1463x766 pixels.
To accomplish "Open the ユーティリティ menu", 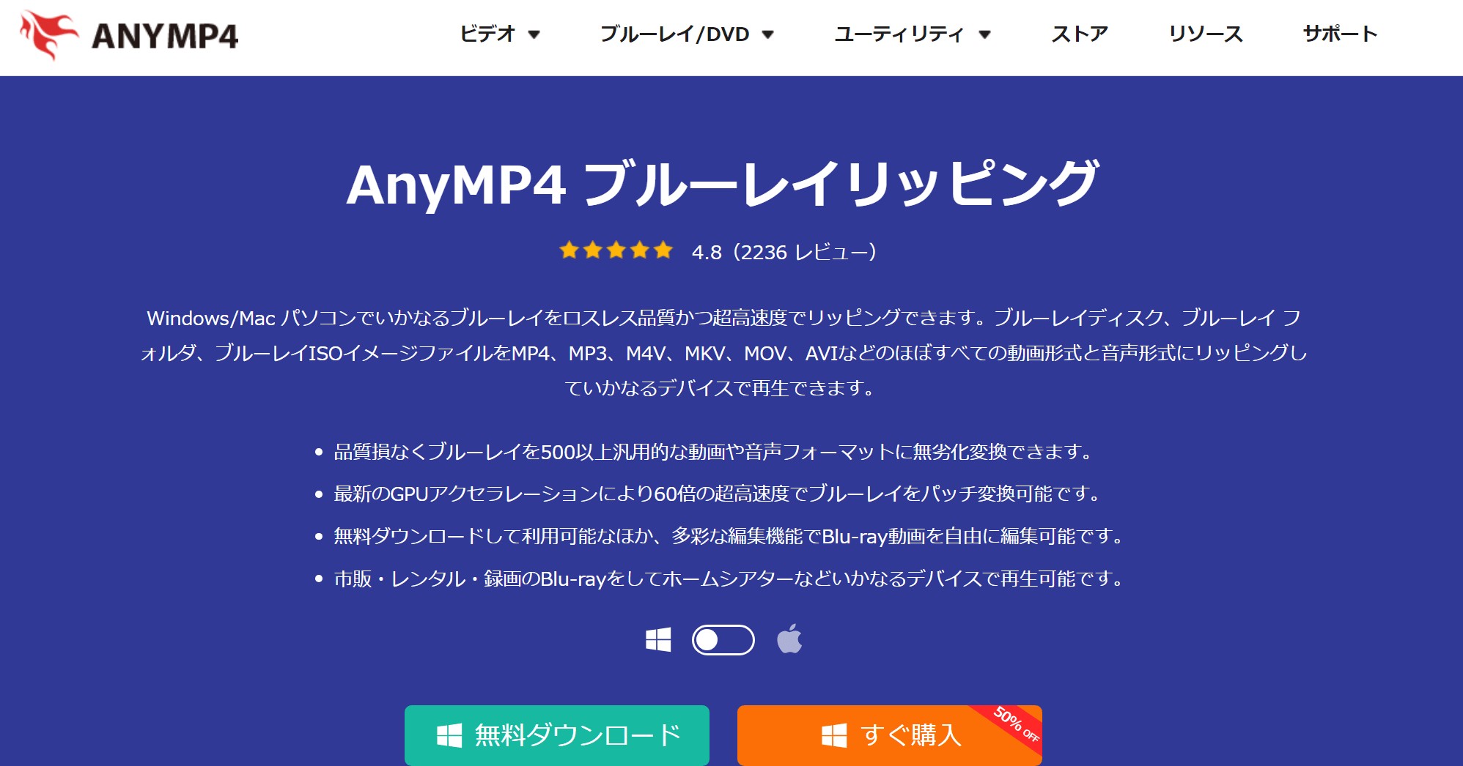I will click(x=899, y=34).
